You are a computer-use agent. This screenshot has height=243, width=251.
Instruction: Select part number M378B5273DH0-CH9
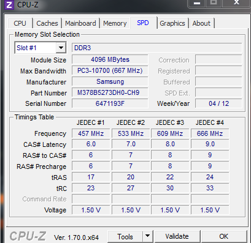[110, 92]
